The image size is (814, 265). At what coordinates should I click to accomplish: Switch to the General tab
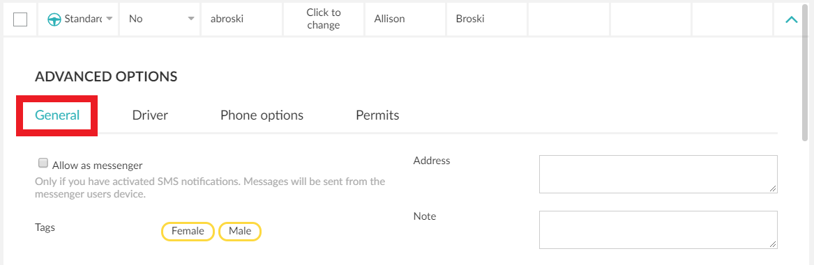tap(57, 115)
